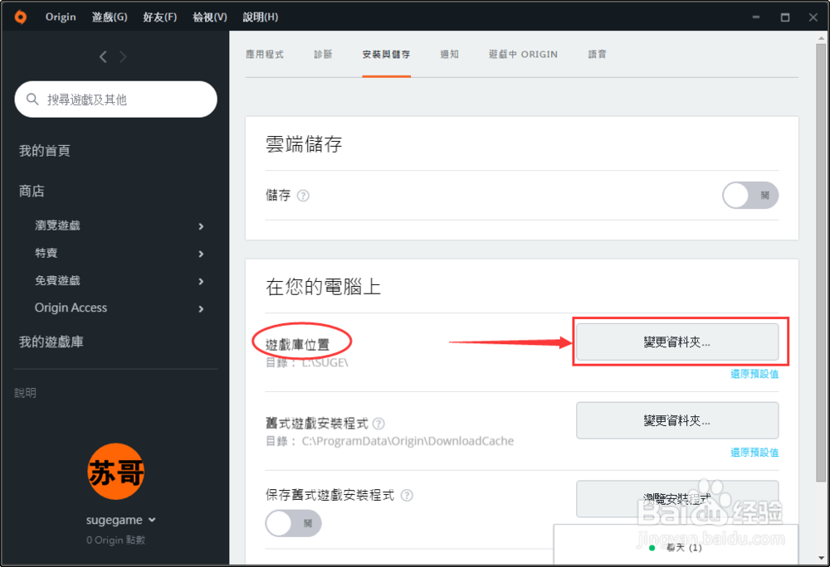The image size is (830, 567).
Task: Click 變更資料夾 for 舊式遊戲安裝程式
Action: [677, 420]
